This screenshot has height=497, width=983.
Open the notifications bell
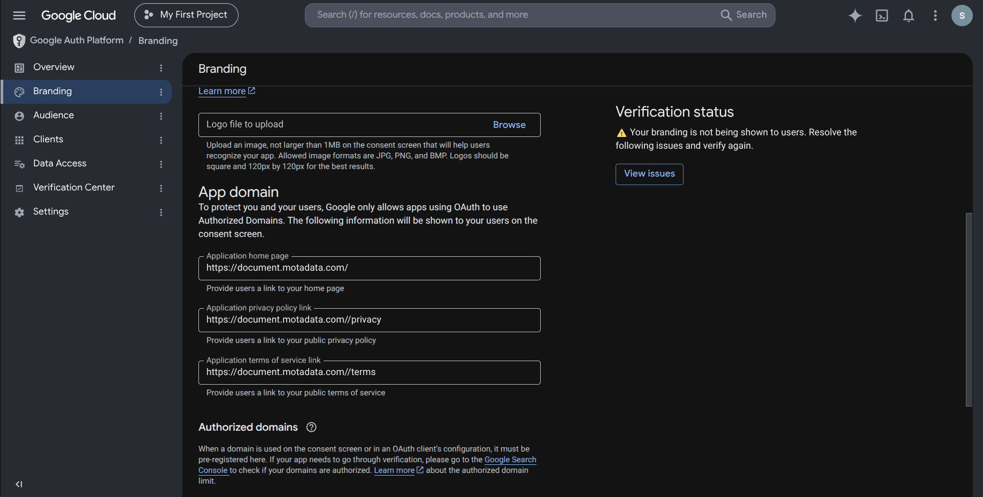point(909,16)
